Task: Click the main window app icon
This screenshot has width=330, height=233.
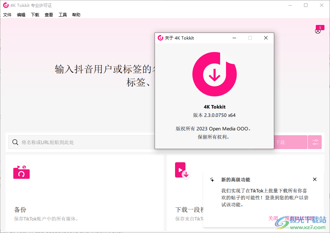Action: 6,5
